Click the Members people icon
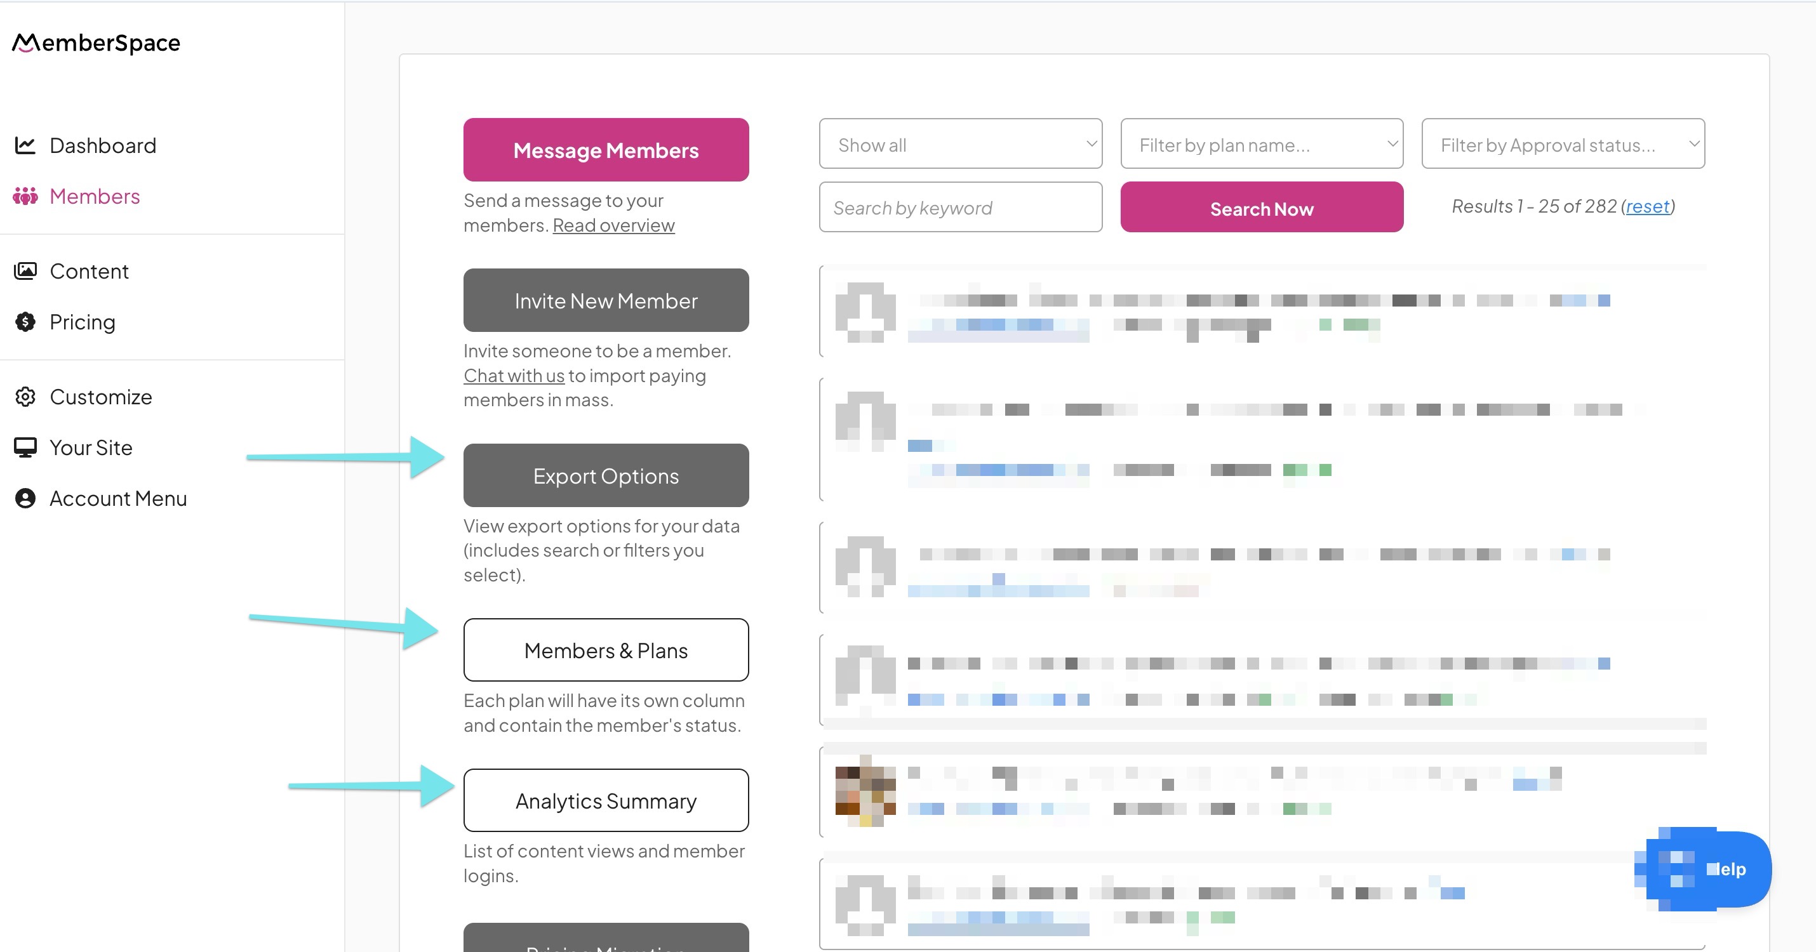The height and width of the screenshot is (952, 1816). coord(25,196)
